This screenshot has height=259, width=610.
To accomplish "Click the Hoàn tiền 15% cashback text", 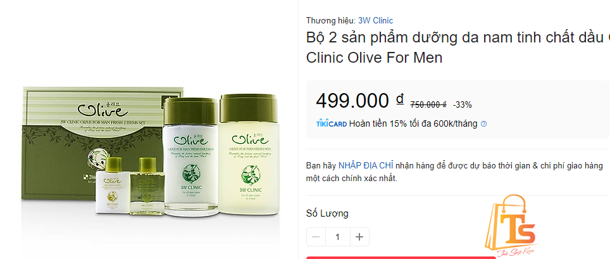I will click(413, 124).
